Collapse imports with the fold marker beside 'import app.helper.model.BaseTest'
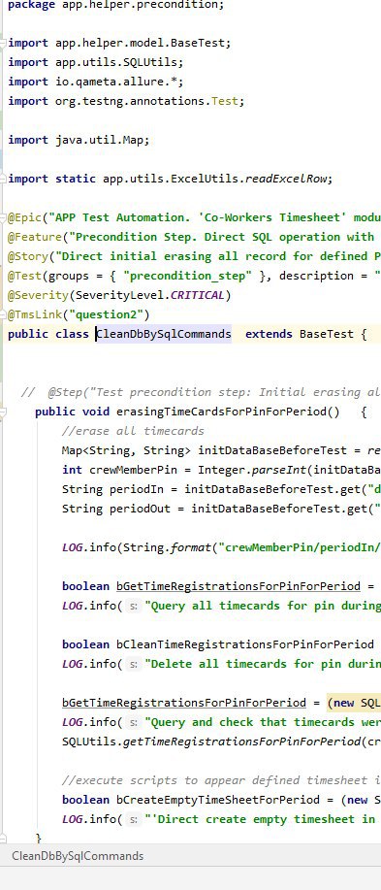The image size is (381, 890). click(x=4, y=43)
